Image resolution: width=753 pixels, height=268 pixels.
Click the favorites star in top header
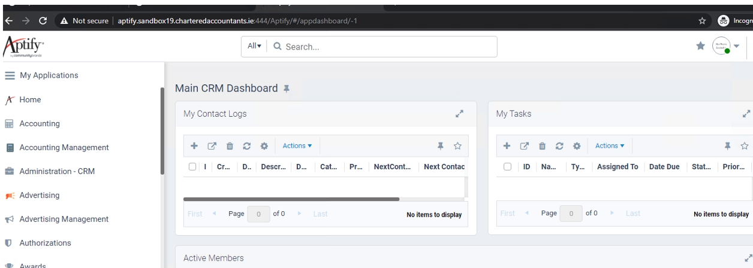point(700,46)
